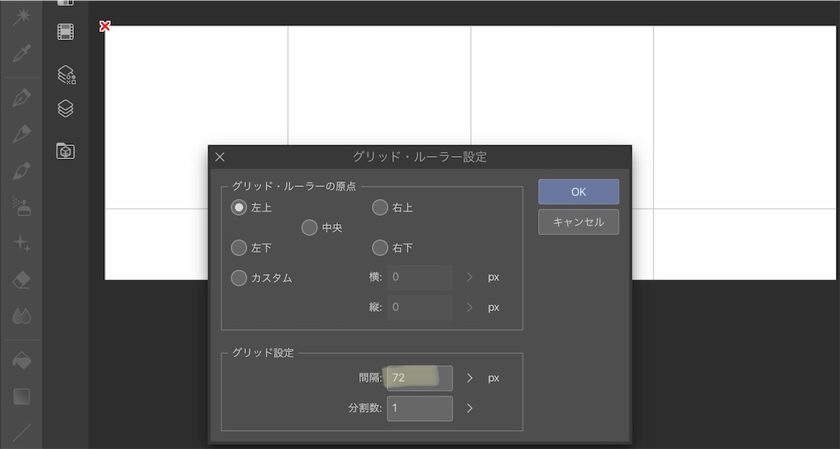
Task: Click the グリッド・ルーラーの原点 group label
Action: pos(294,186)
